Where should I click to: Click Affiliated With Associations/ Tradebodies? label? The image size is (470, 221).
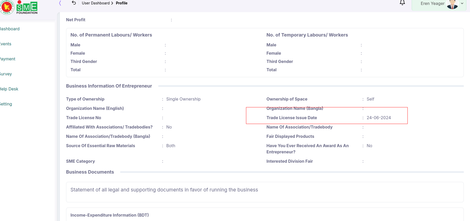[109, 127]
